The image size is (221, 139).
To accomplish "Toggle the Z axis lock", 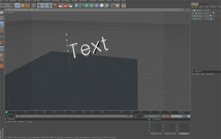I will [49, 6].
